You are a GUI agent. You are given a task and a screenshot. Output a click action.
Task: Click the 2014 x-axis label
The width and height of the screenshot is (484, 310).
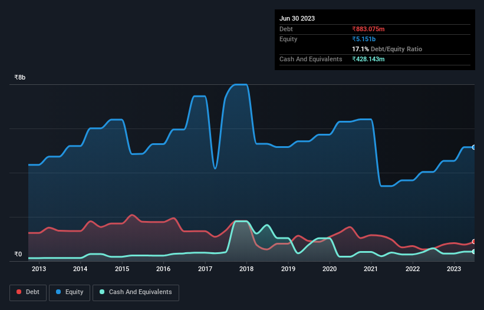[80, 269]
